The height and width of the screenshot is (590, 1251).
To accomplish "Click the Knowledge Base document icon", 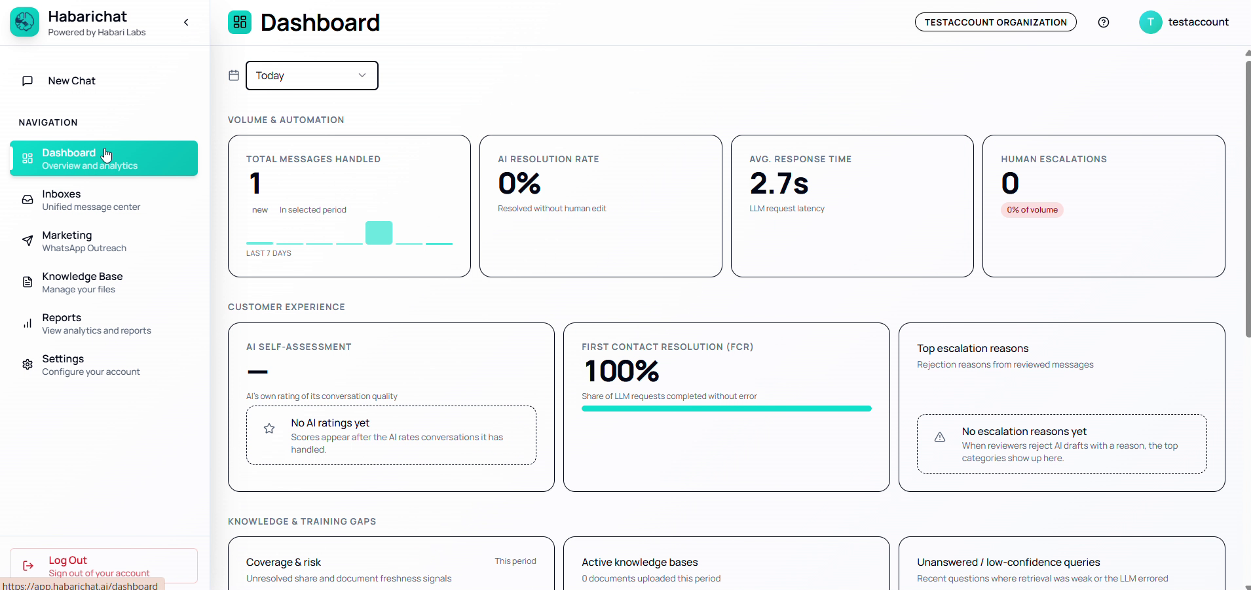I will click(x=28, y=282).
